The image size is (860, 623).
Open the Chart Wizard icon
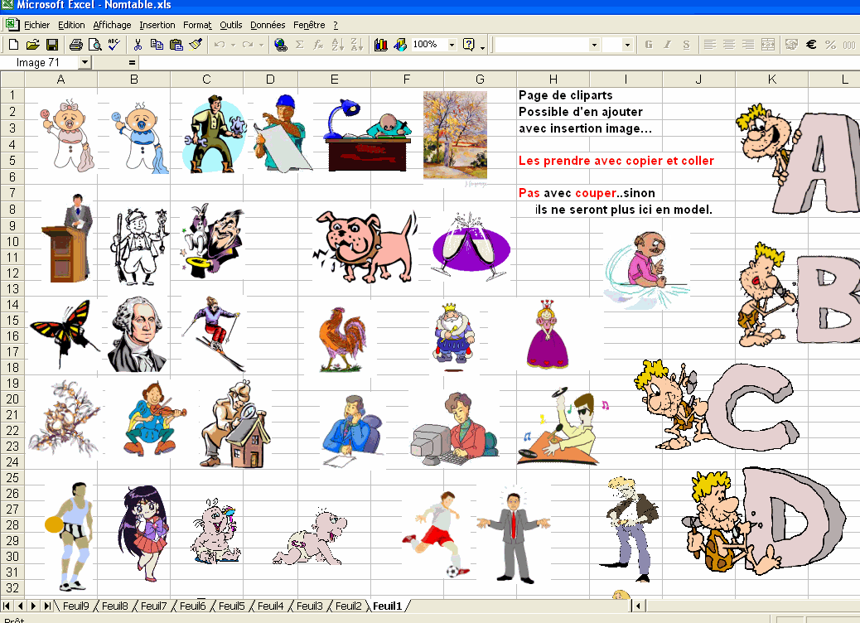click(x=381, y=45)
